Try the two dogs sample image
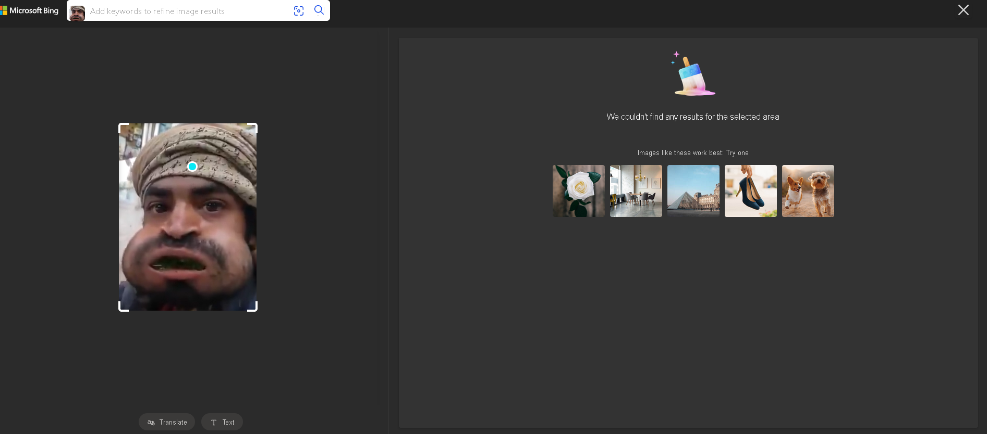 808,191
